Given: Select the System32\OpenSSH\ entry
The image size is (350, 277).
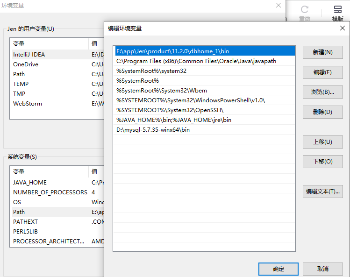Looking at the screenshot, I should [x=205, y=110].
